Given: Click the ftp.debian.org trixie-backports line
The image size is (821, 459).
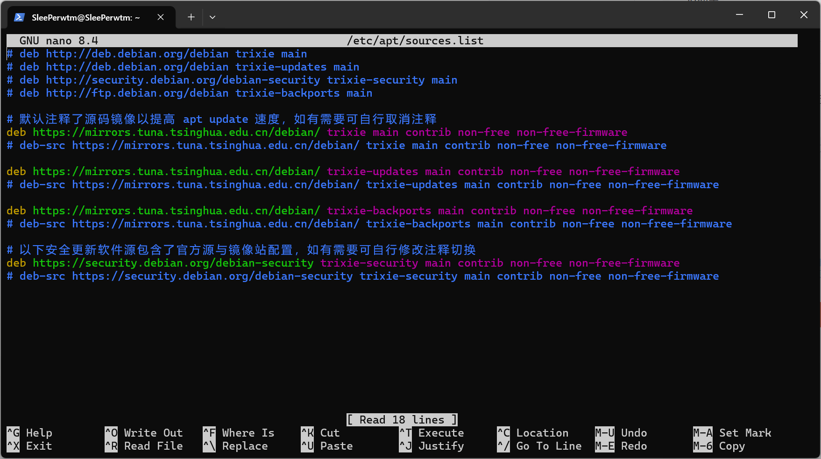Looking at the screenshot, I should point(190,93).
